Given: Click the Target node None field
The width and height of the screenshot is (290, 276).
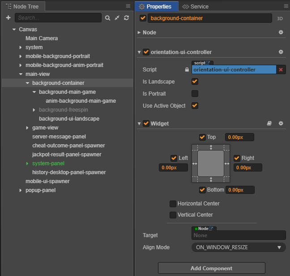Looking at the screenshot, I should [x=239, y=235].
